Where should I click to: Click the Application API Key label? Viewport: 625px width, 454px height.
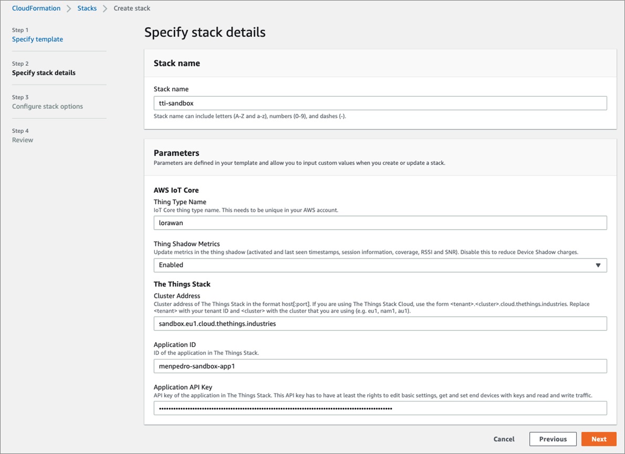pyautogui.click(x=183, y=387)
